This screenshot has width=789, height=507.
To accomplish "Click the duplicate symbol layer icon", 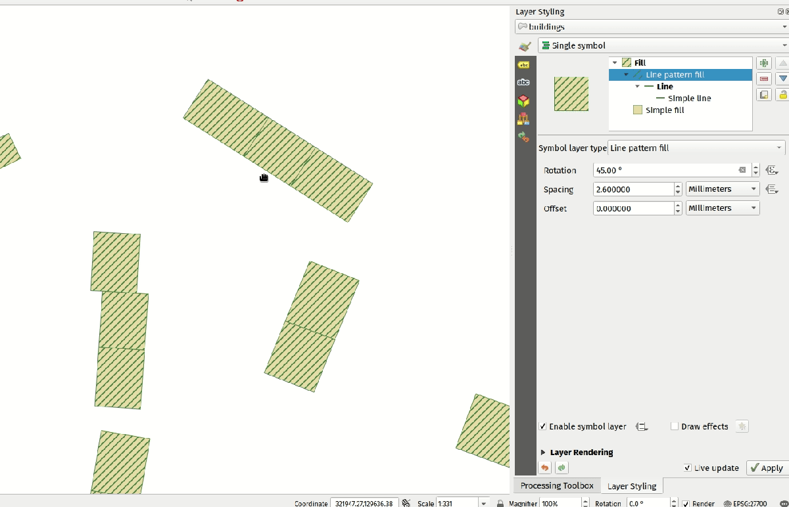I will point(763,95).
